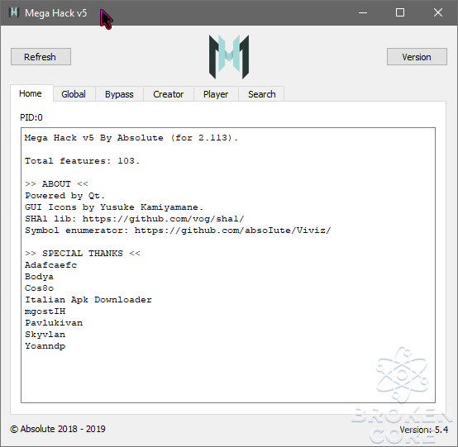
Task: Click the Refresh button
Action: coord(41,57)
